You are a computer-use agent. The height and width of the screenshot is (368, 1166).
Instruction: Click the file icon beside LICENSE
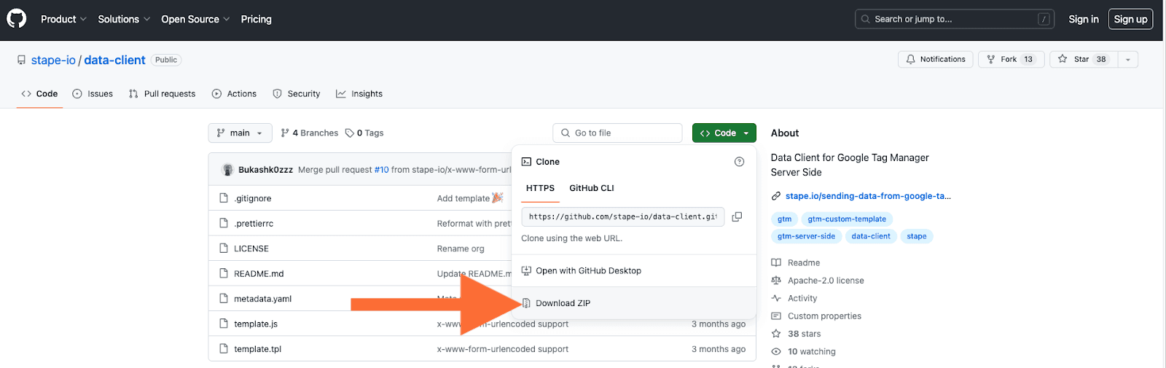224,248
